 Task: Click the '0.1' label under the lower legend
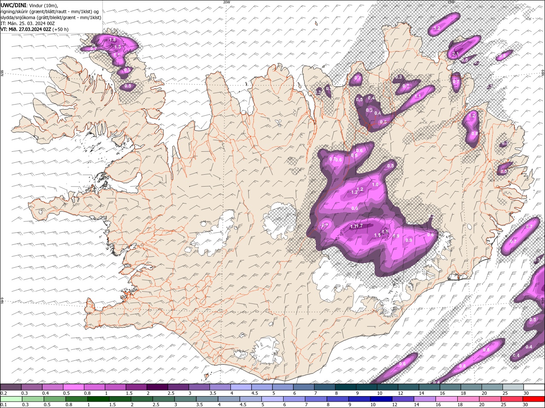[4, 405]
